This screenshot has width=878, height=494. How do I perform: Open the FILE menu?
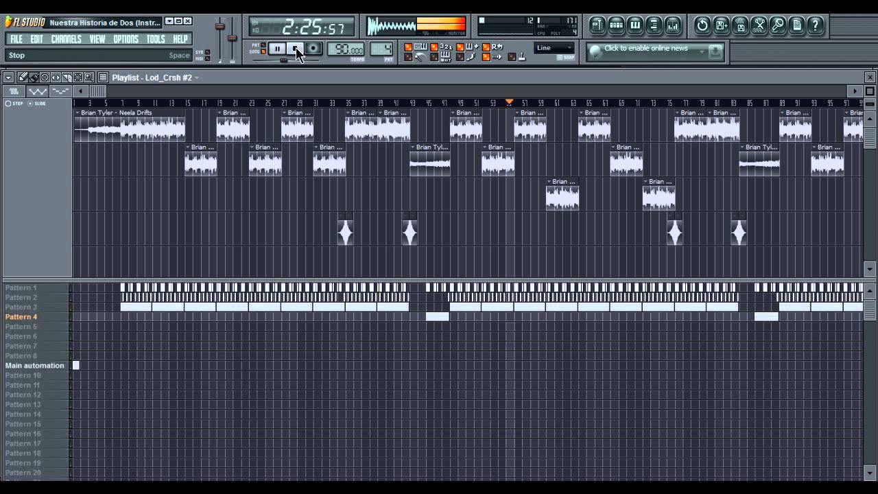[x=16, y=39]
